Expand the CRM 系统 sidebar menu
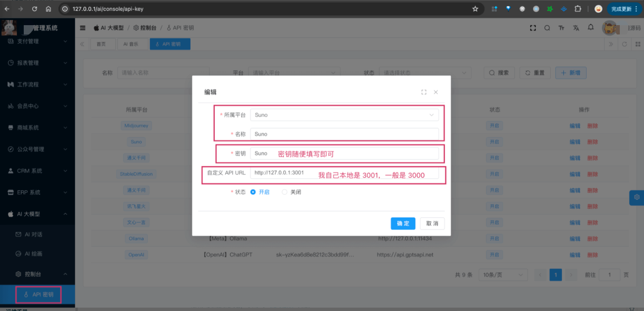The width and height of the screenshot is (644, 311). [37, 171]
